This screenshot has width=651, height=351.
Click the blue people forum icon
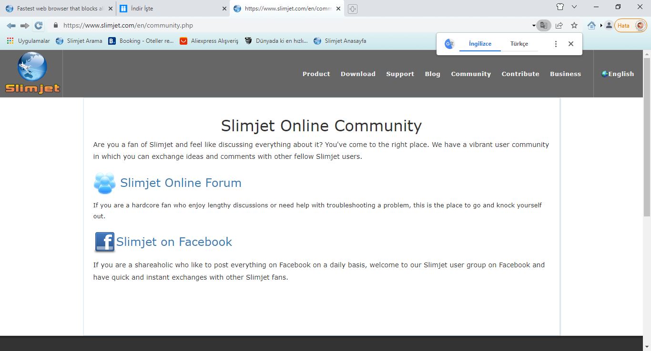click(105, 183)
